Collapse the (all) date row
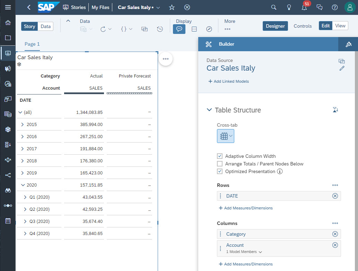The height and width of the screenshot is (271, 358). pos(20,112)
